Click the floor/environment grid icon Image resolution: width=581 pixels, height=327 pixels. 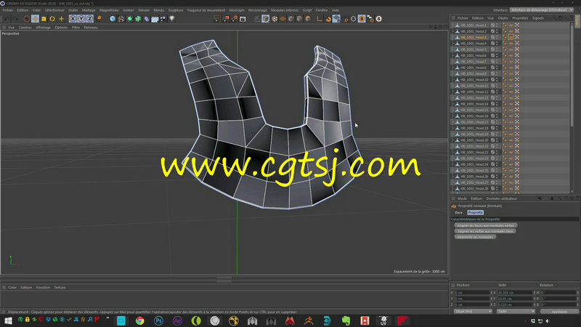tap(155, 19)
